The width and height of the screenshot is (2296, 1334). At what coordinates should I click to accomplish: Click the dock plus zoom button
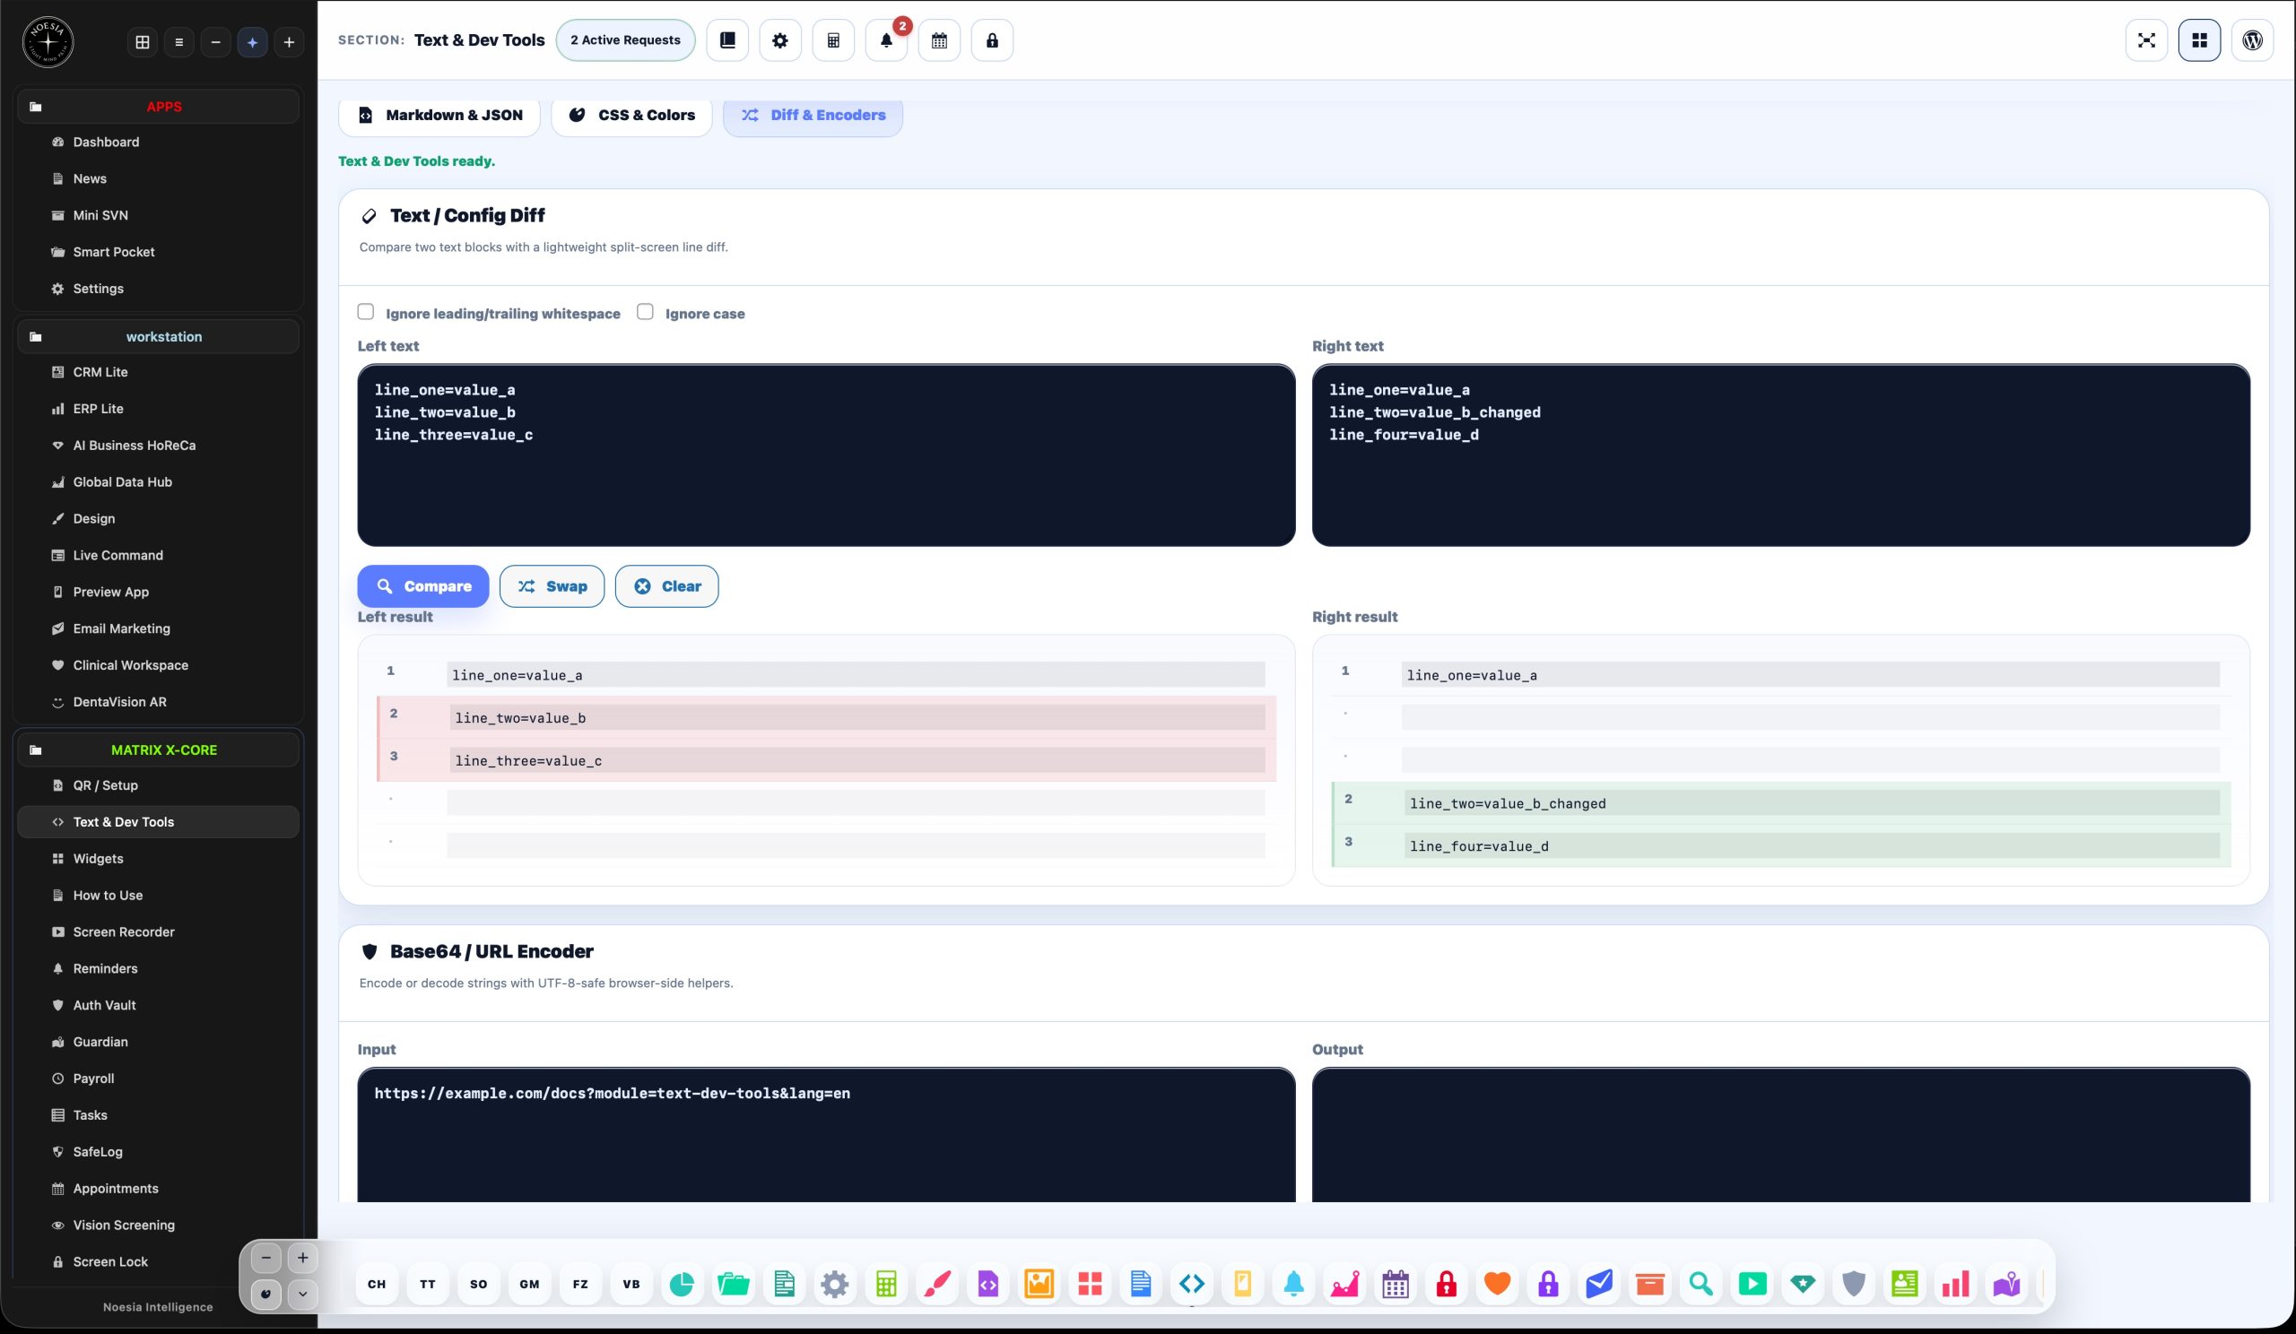(302, 1259)
